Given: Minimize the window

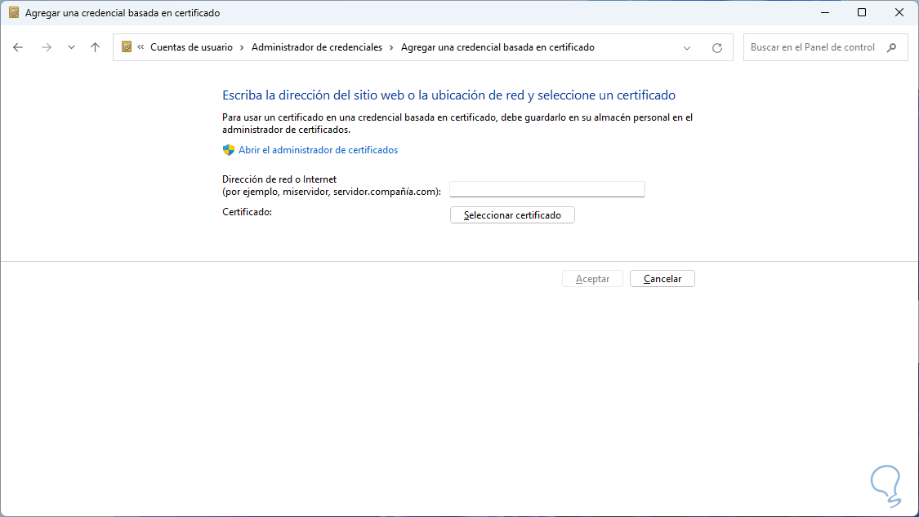Looking at the screenshot, I should [x=824, y=12].
